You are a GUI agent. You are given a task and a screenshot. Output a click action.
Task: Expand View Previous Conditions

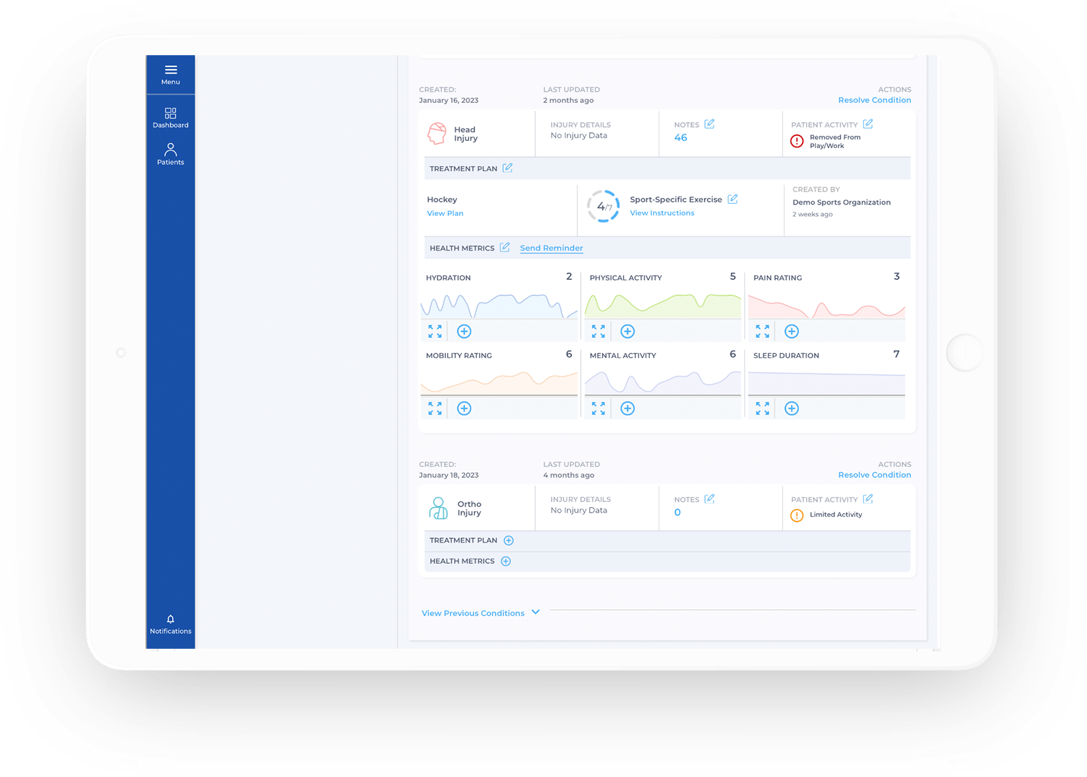click(x=481, y=613)
